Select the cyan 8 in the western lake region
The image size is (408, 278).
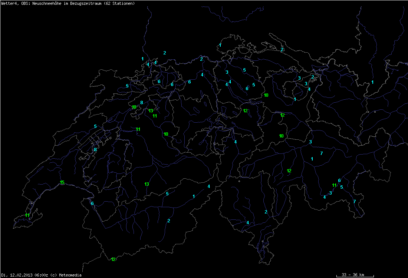pos(95,150)
